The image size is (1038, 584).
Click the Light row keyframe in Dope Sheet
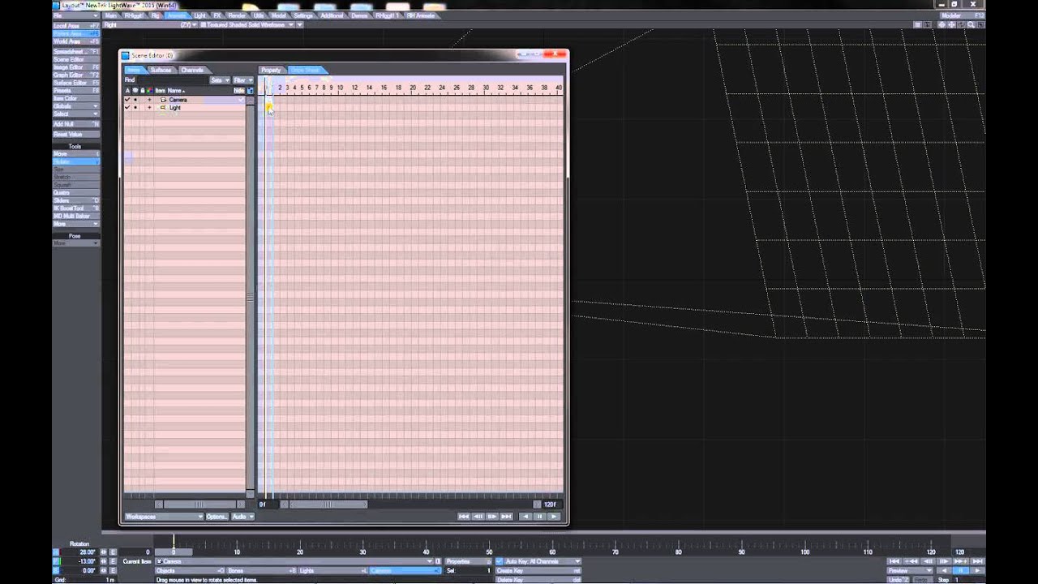coord(268,108)
